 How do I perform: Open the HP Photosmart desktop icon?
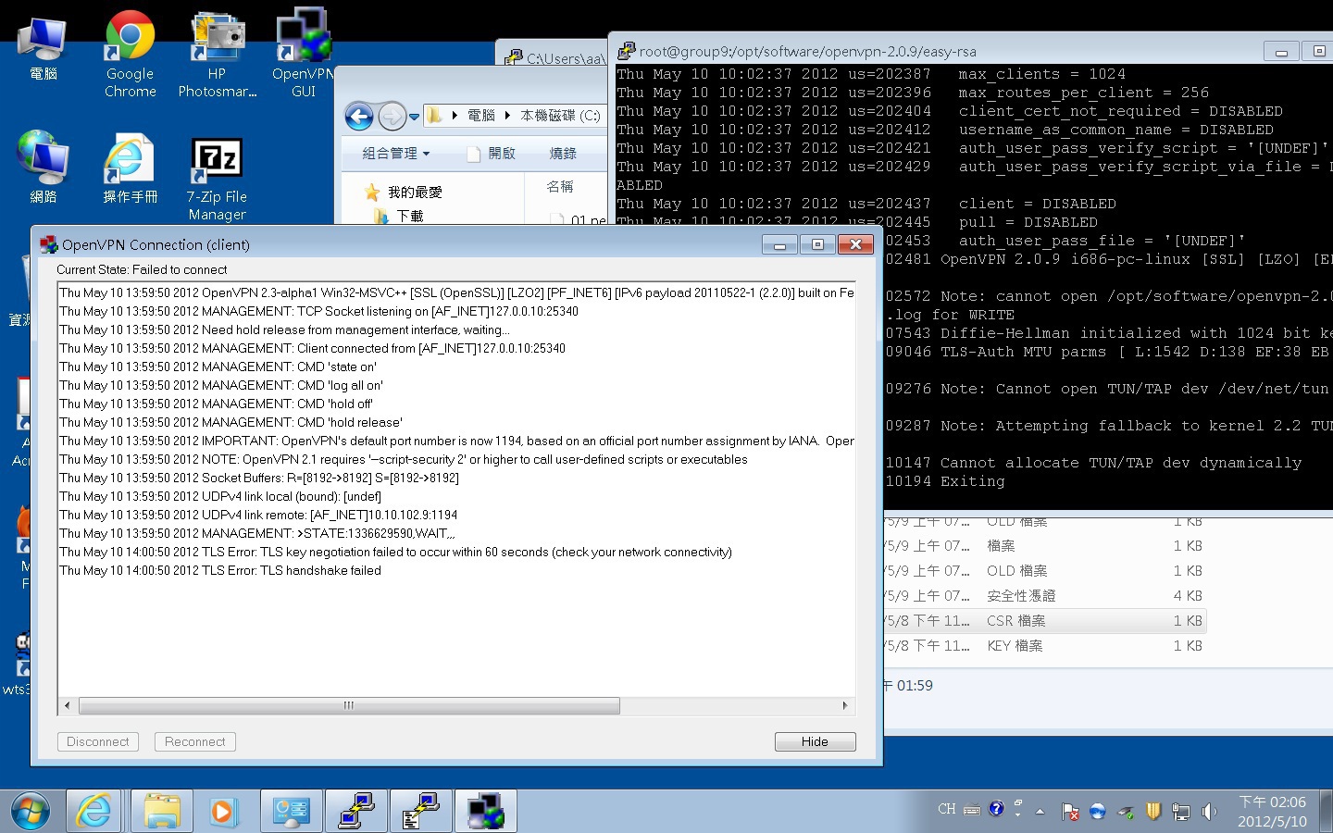217,55
